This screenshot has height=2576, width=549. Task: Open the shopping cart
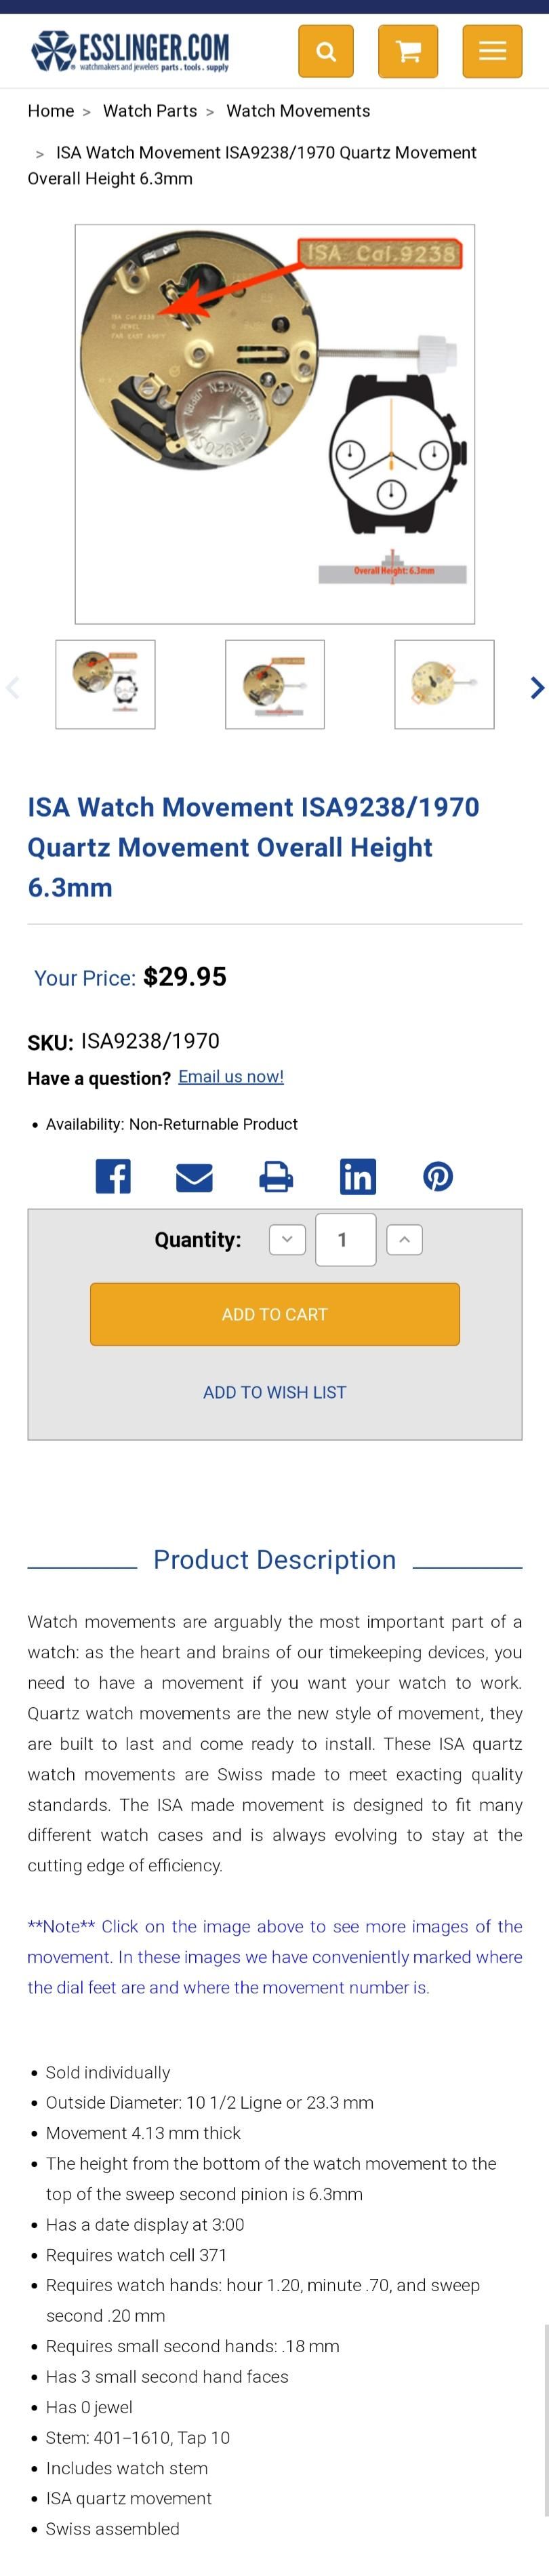coord(408,51)
